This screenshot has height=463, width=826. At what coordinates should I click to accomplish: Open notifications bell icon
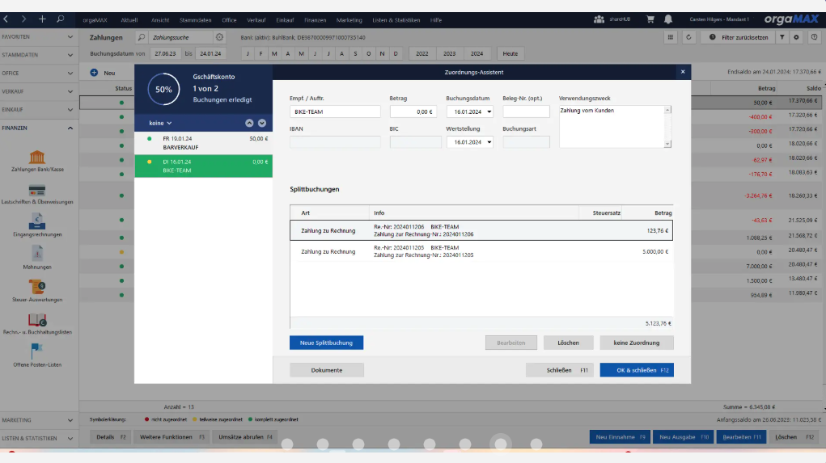(x=668, y=19)
